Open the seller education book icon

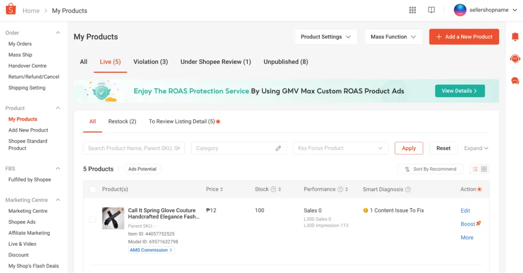point(431,10)
